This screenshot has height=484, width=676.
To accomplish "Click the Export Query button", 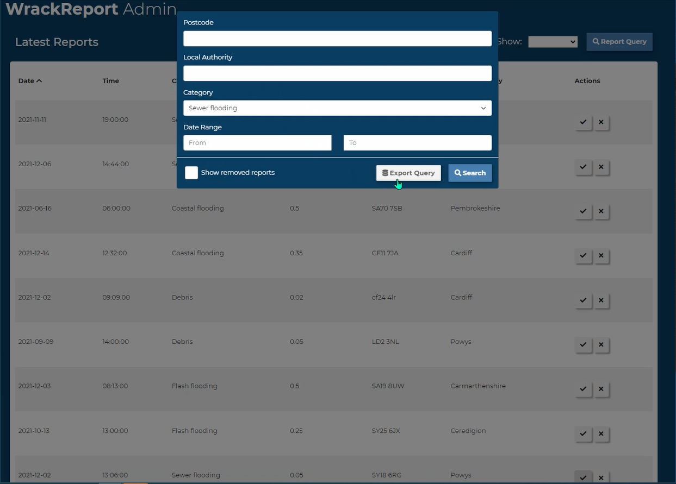I will pyautogui.click(x=408, y=173).
